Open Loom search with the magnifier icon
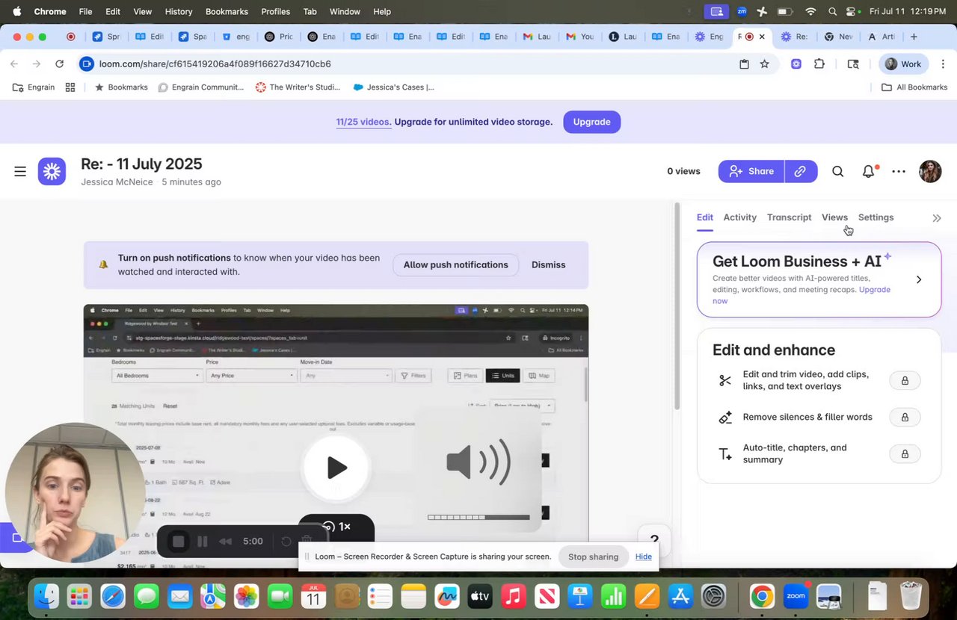 coord(838,172)
